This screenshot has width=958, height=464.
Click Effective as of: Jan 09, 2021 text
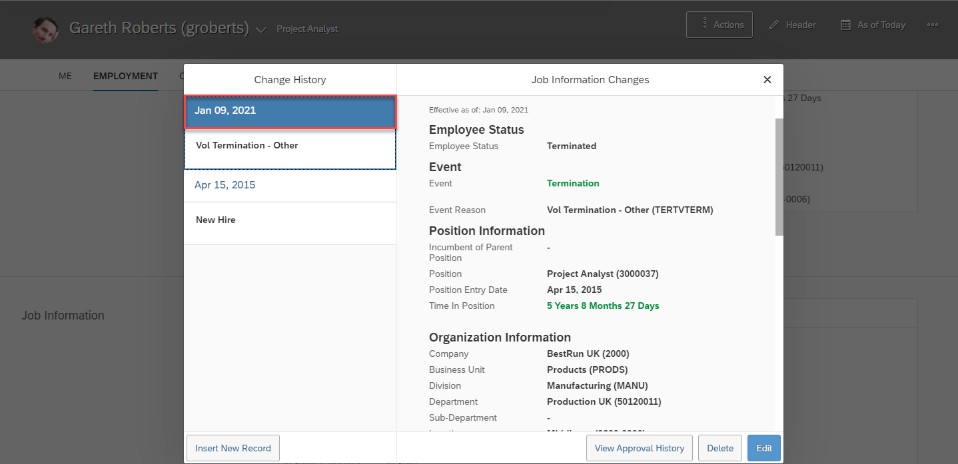pos(478,110)
